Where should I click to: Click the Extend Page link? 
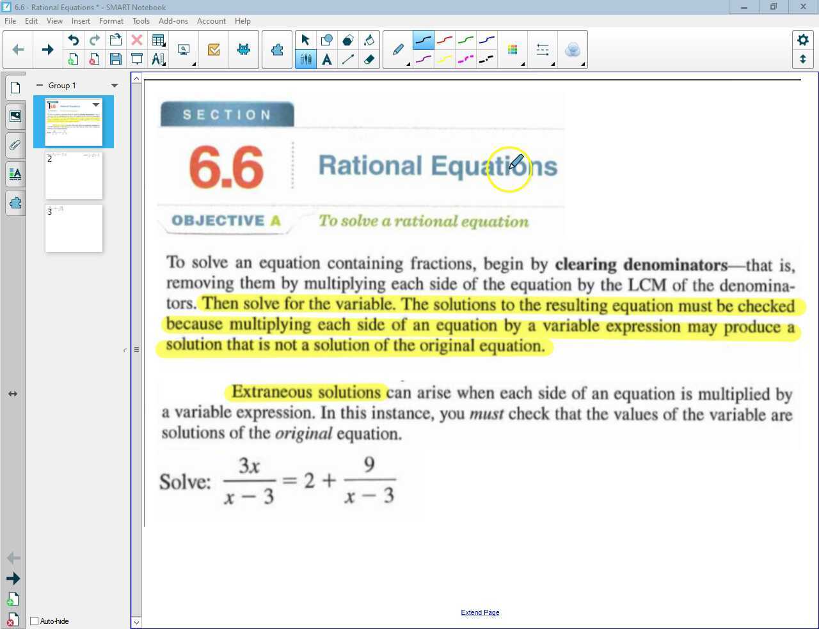480,612
